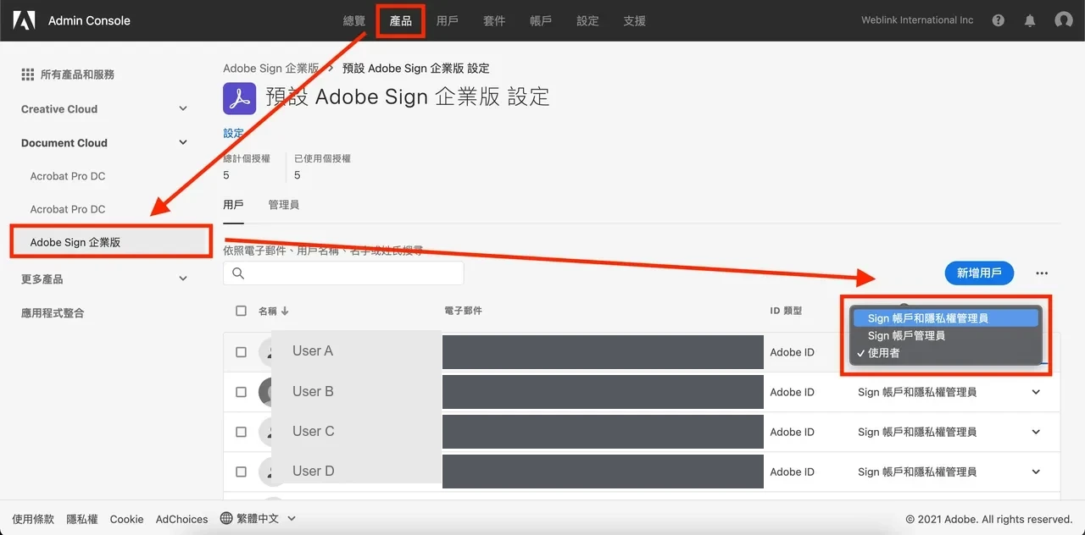Click the user search input field
Image resolution: width=1085 pixels, height=535 pixels.
point(343,273)
